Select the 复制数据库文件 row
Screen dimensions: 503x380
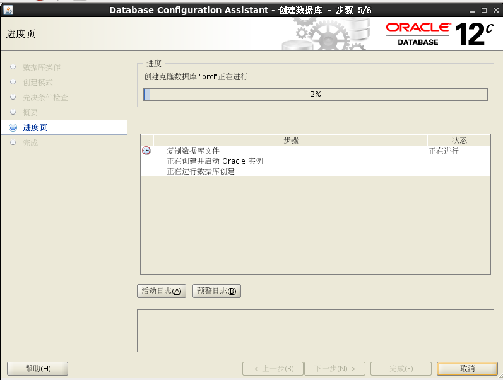(316, 151)
